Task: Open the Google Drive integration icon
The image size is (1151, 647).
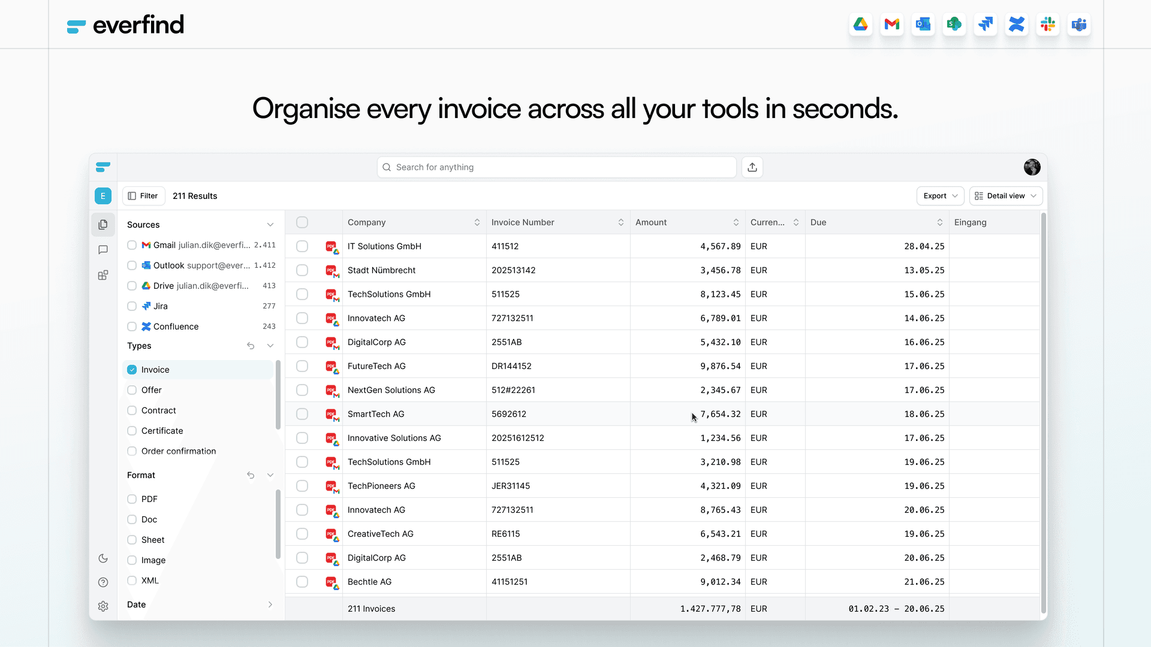Action: 860,24
